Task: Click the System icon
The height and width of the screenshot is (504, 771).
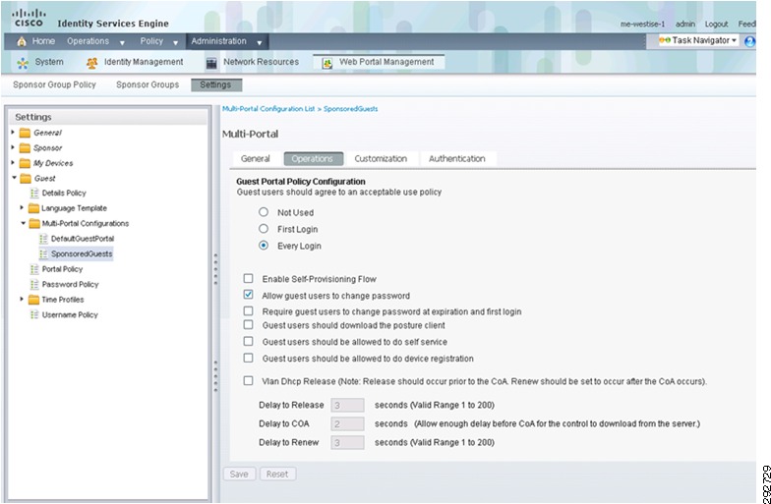Action: (x=23, y=63)
